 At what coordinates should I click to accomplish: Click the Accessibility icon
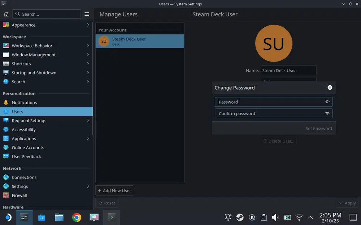(x=6, y=129)
